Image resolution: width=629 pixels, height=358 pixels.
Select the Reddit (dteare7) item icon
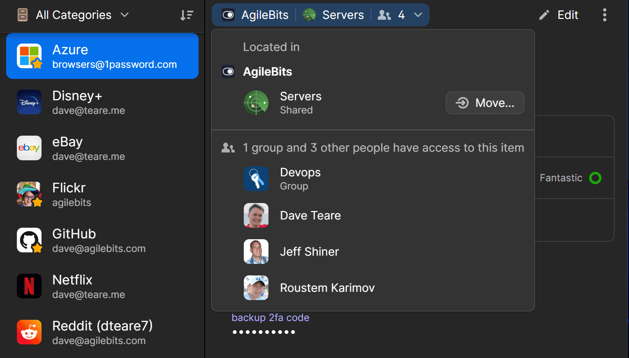[29, 332]
